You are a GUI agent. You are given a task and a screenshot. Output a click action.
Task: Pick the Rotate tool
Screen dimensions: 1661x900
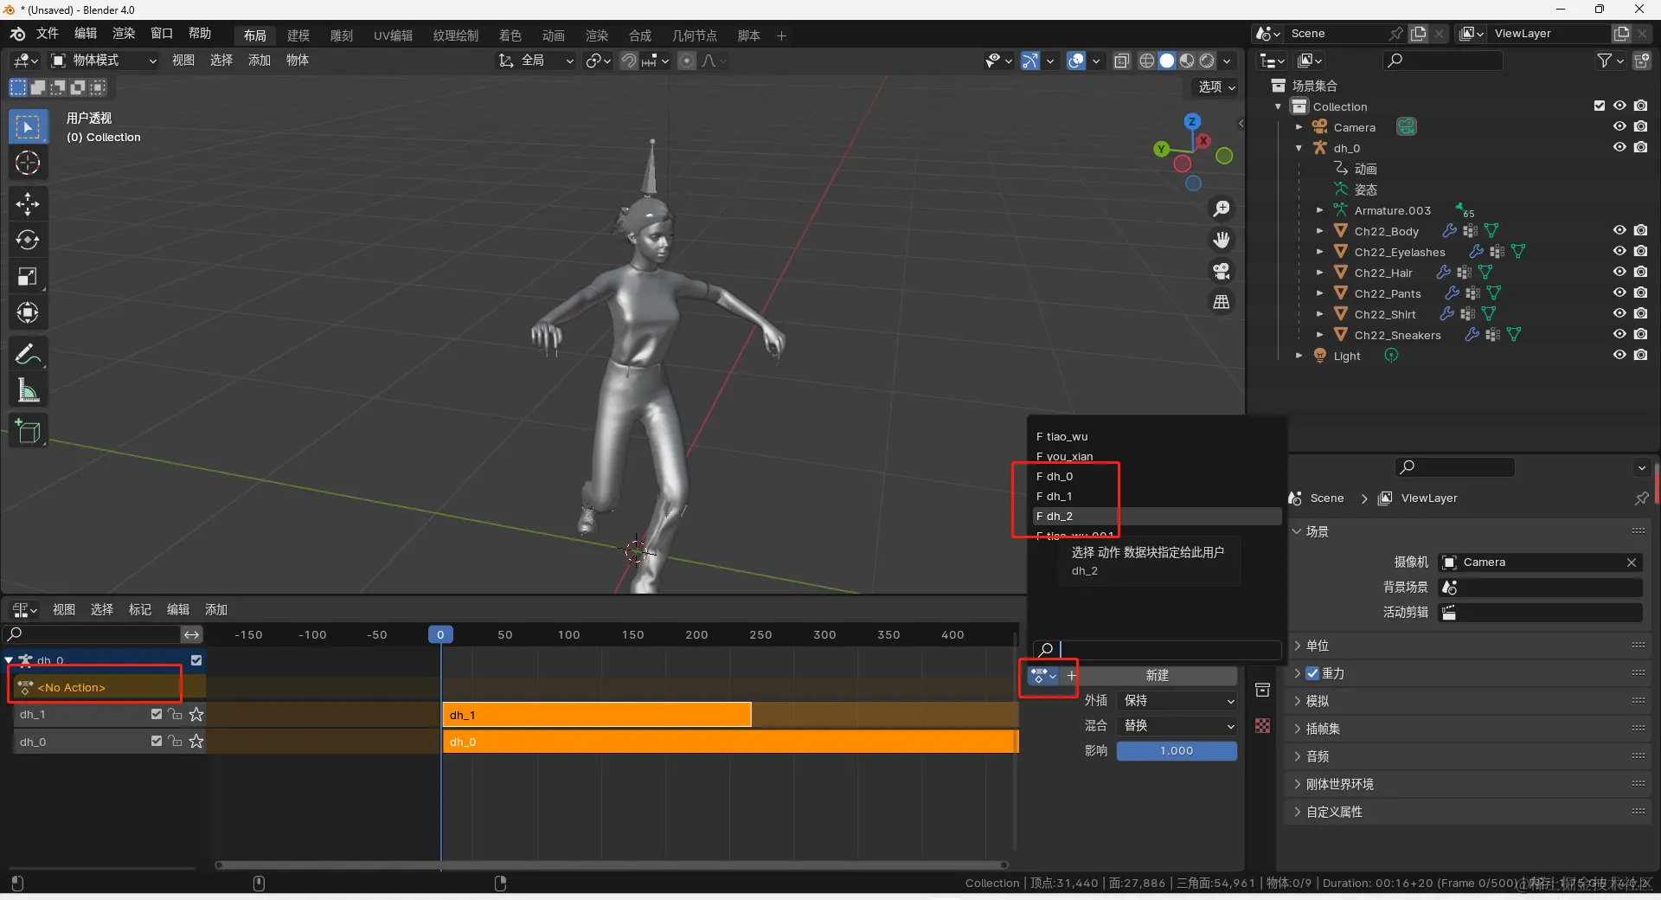pyautogui.click(x=28, y=240)
